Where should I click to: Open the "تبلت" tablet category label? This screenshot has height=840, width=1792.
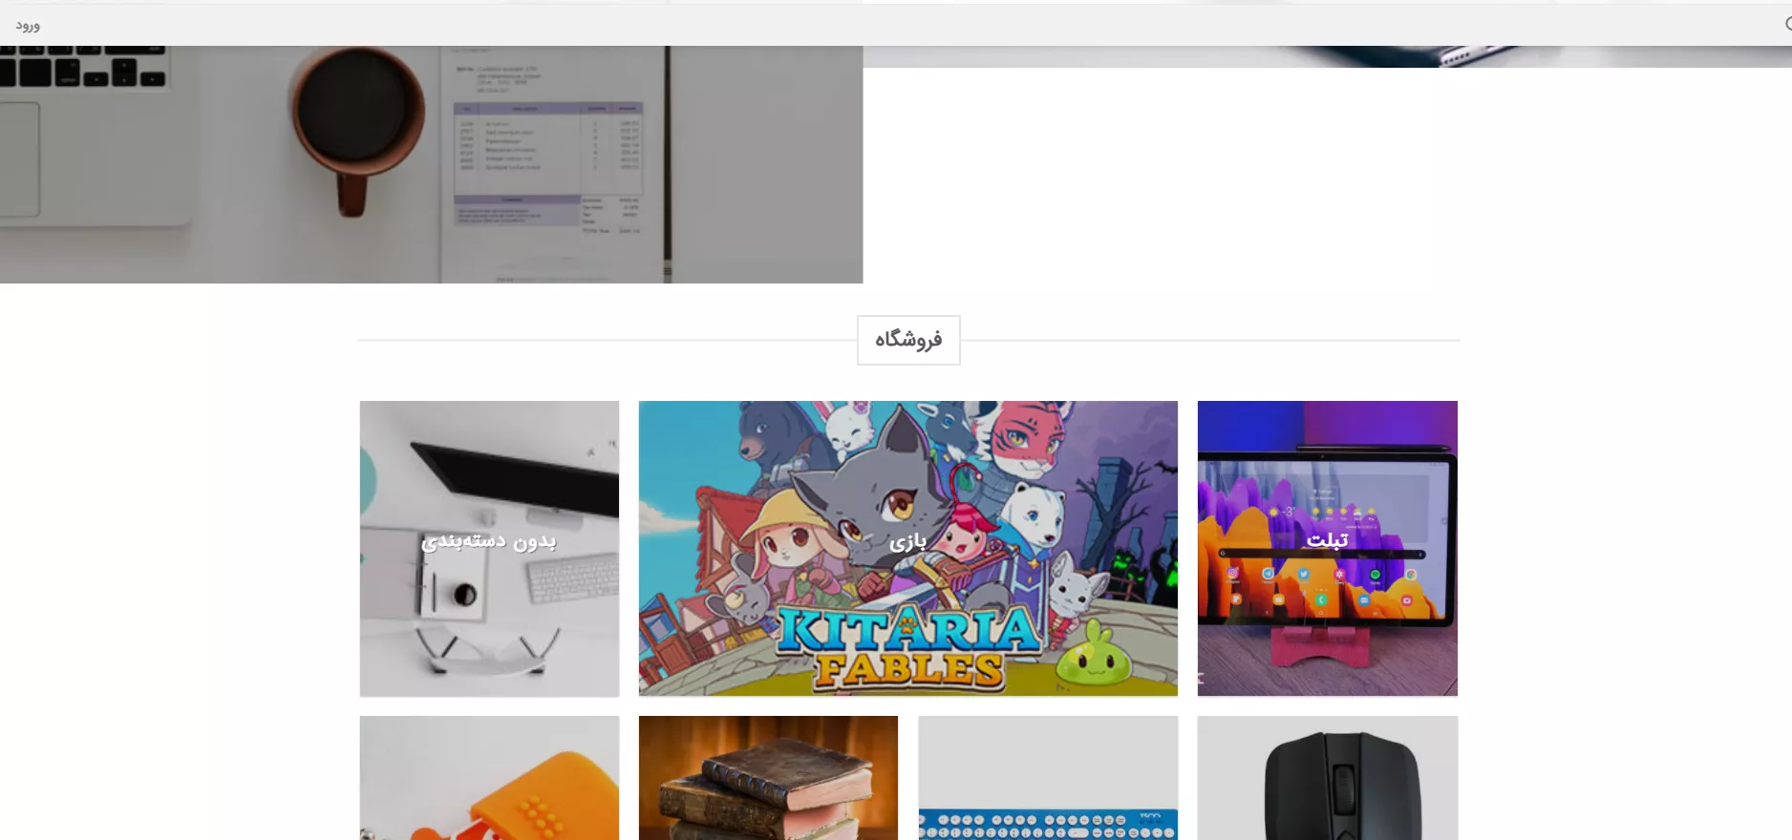coord(1327,540)
